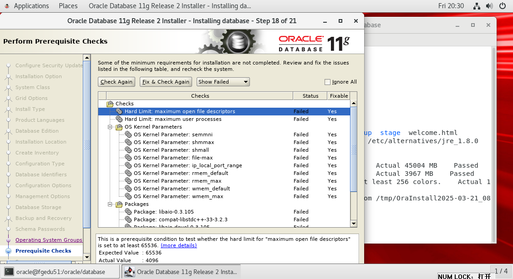Click the workspace switcher showing 1 / 4
This screenshot has height=279, width=513.
pos(501,271)
